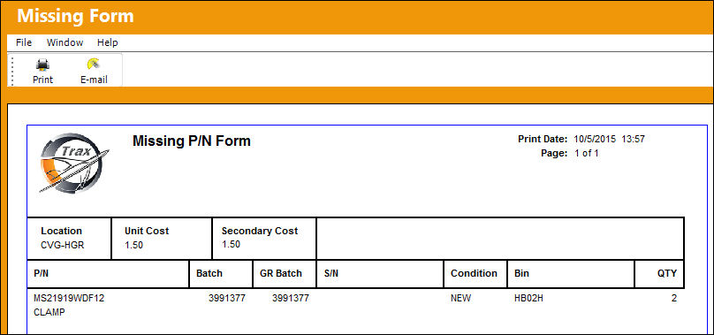Click the Location label

tap(61, 231)
